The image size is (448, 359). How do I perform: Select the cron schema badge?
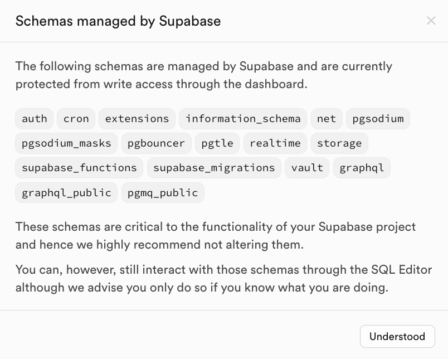(x=76, y=119)
